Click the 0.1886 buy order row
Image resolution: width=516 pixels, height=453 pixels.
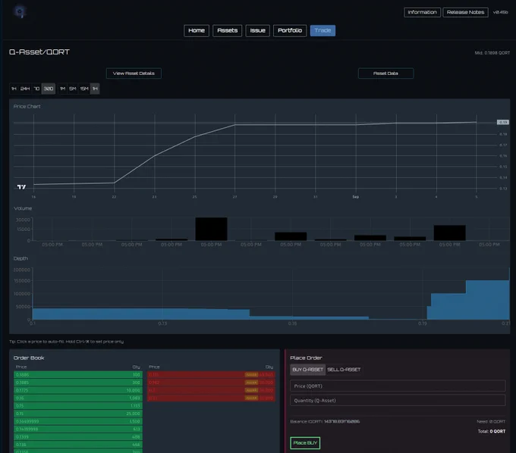[x=78, y=375]
